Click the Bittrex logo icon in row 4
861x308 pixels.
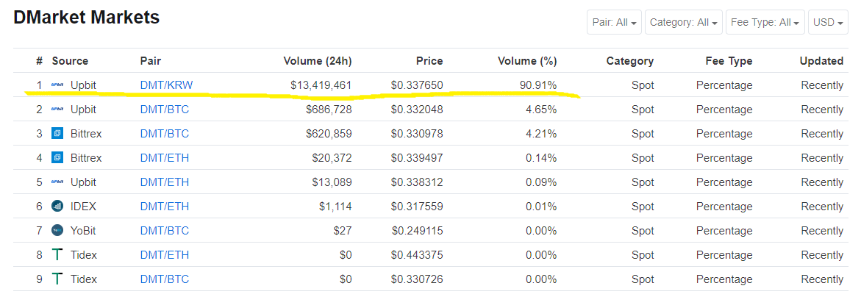pos(57,157)
